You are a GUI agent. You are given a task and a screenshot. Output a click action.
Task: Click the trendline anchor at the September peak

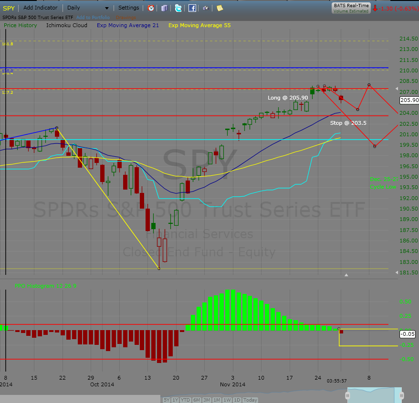pos(57,128)
